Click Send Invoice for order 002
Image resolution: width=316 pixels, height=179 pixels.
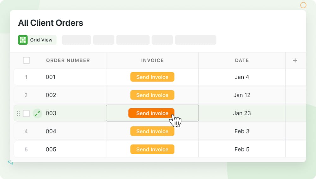pyautogui.click(x=152, y=95)
